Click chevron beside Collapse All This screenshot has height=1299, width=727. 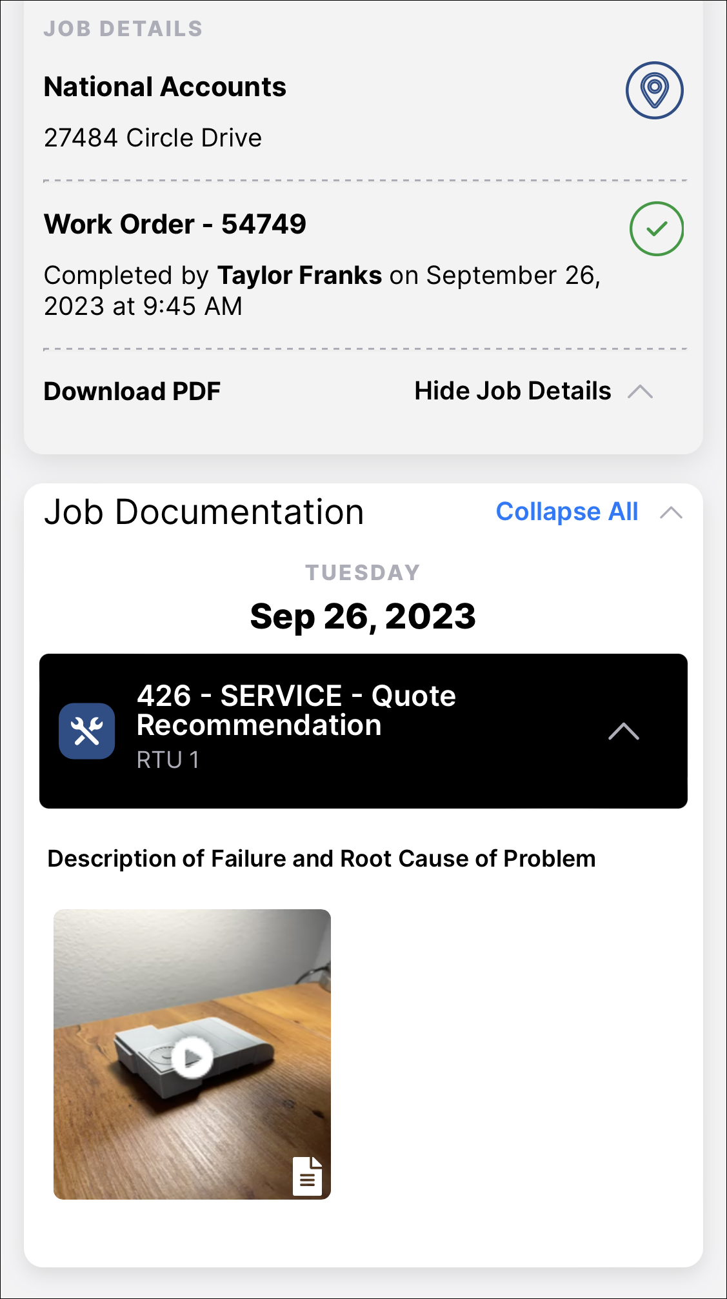tap(671, 512)
